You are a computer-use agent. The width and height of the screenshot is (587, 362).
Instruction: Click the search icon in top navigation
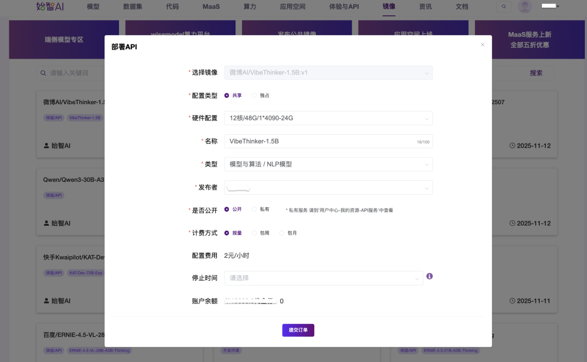(503, 7)
